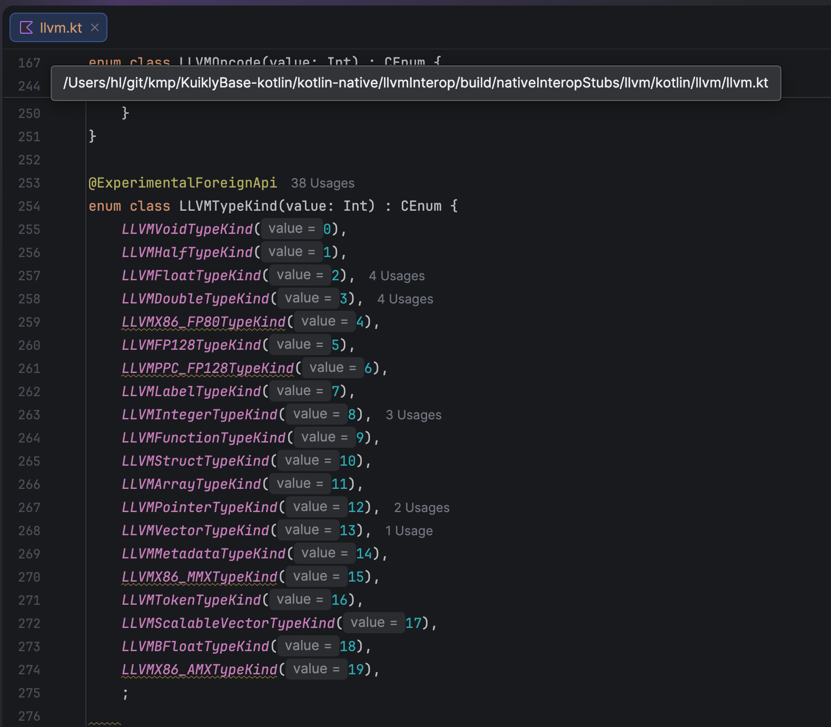
Task: Show the 4 Usages of LLVMDoubleTypeKind
Action: (x=405, y=299)
